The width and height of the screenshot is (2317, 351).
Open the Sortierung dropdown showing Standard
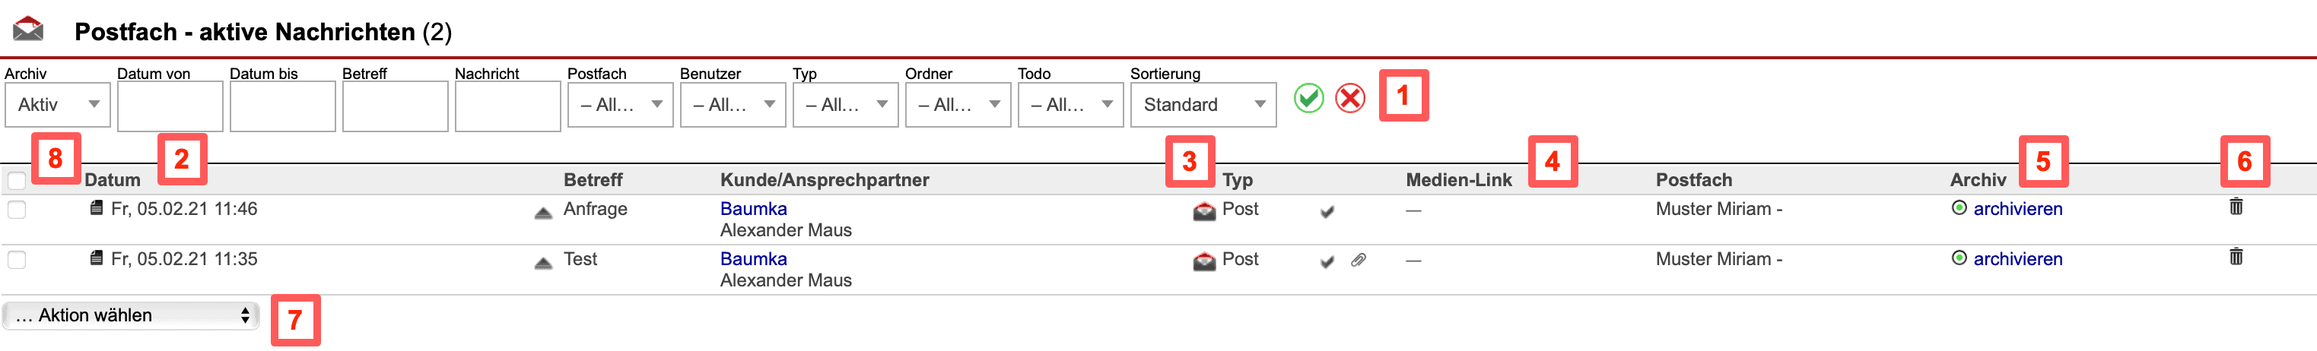coord(1203,105)
